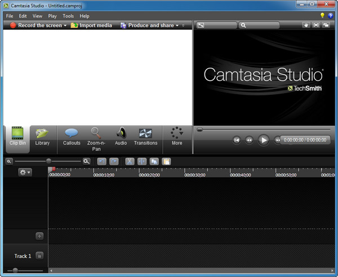338x277 pixels.
Task: Expand the Produce and share dropdown arrow
Action: point(177,25)
